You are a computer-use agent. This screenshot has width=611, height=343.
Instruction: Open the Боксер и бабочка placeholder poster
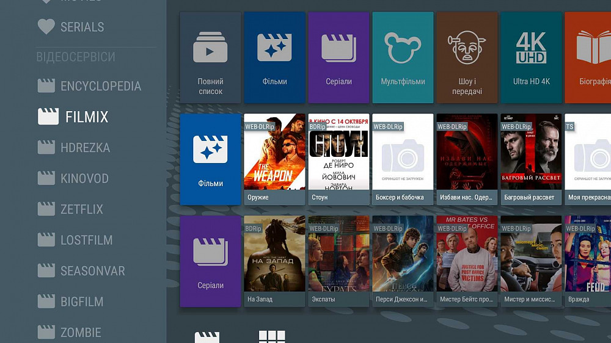[x=403, y=152]
